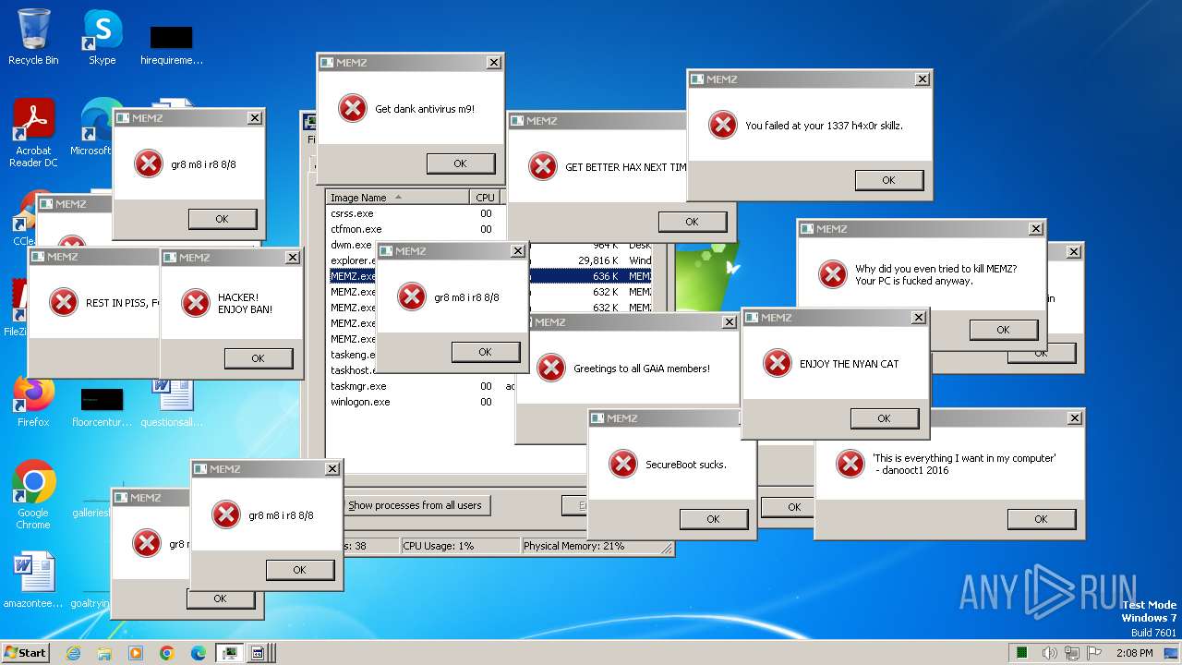The width and height of the screenshot is (1182, 665).
Task: Open the Recycle Bin desktop icon
Action: click(33, 38)
